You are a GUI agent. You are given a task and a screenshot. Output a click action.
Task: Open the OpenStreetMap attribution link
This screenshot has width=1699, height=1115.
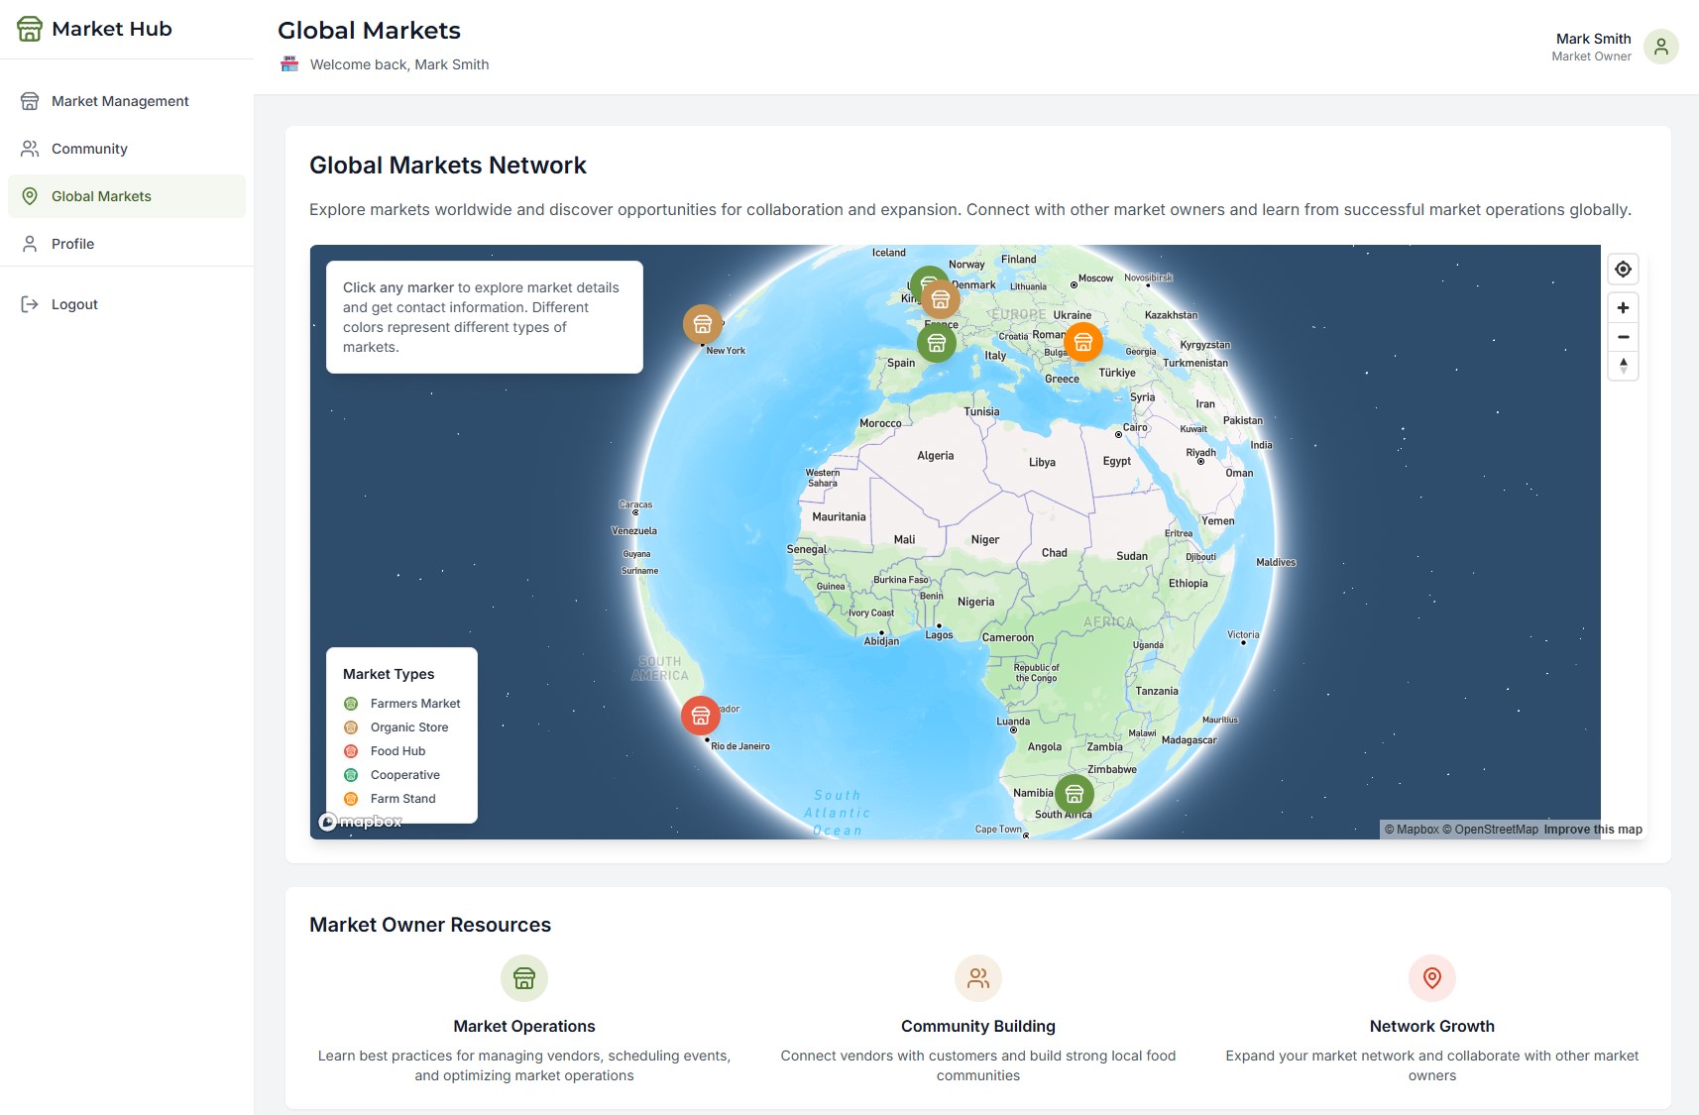[x=1492, y=829]
